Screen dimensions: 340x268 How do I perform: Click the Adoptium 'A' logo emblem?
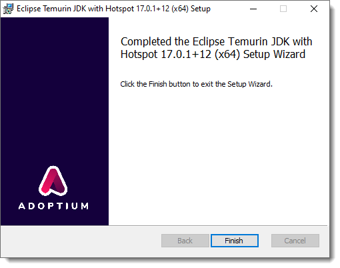point(53,181)
